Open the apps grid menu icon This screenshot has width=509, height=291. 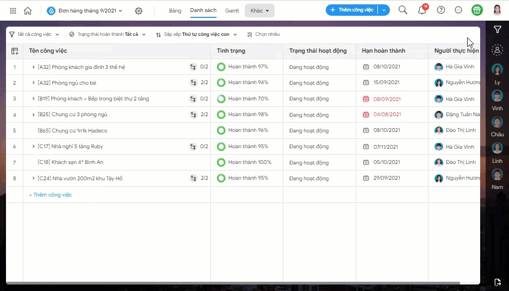point(13,11)
